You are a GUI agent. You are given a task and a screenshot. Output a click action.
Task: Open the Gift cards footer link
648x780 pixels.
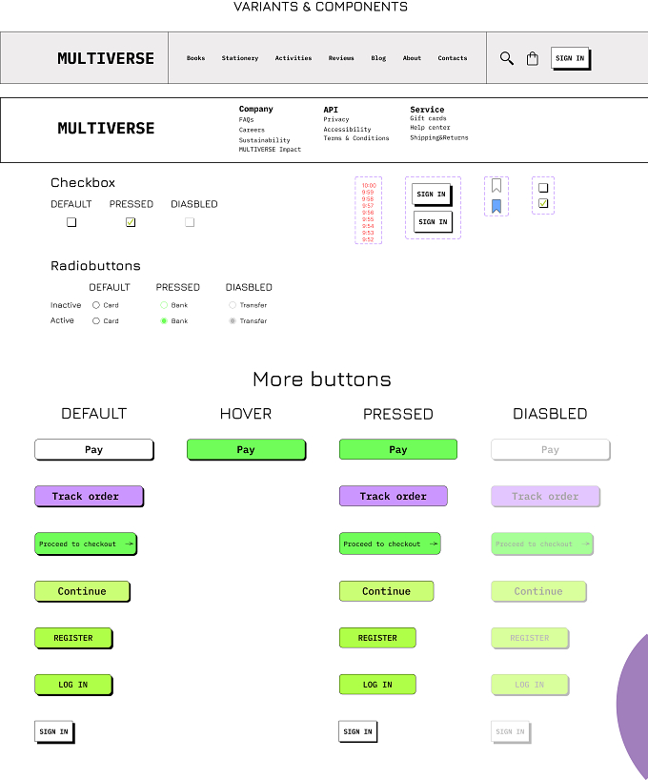click(x=428, y=118)
